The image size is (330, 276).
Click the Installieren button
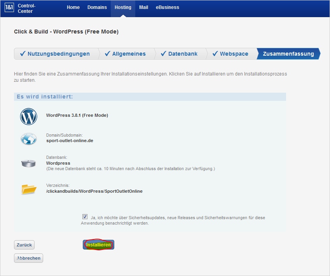(98, 245)
